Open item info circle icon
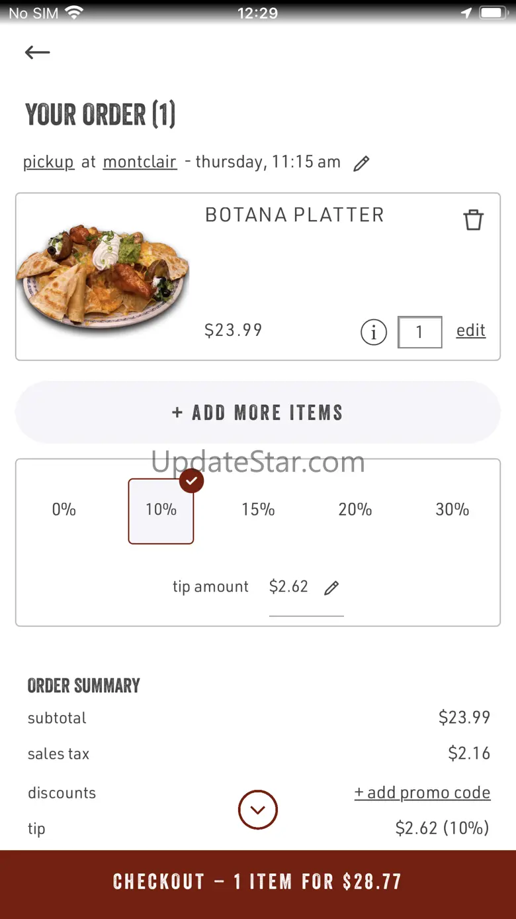The image size is (516, 919). (374, 332)
